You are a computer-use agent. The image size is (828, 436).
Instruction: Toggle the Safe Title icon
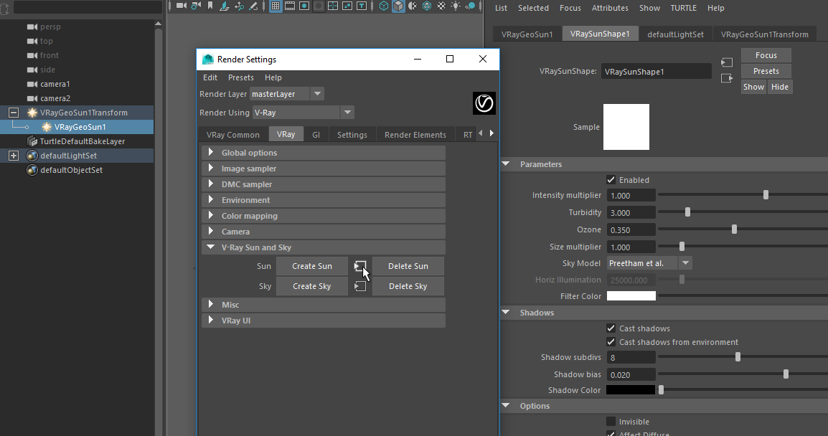coord(362,6)
